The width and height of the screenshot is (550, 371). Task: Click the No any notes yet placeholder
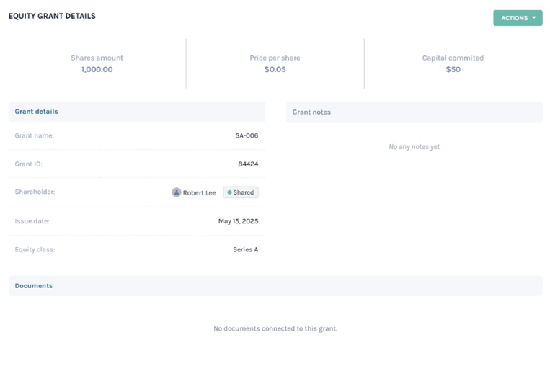(x=414, y=146)
